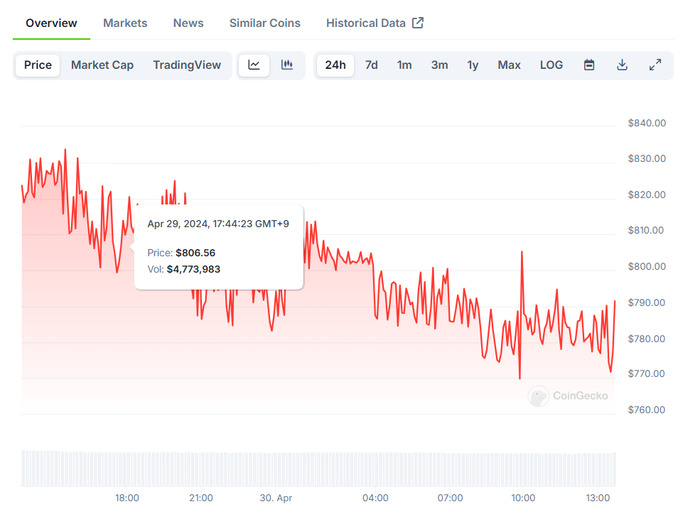Click the volume bars area below chart

318,469
